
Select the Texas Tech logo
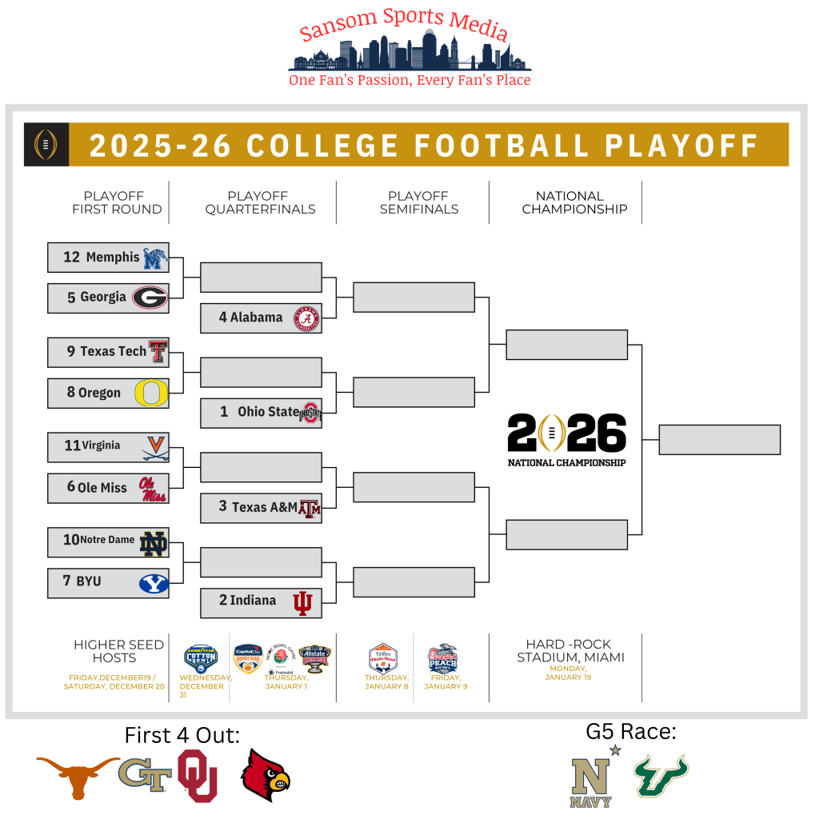tap(158, 351)
